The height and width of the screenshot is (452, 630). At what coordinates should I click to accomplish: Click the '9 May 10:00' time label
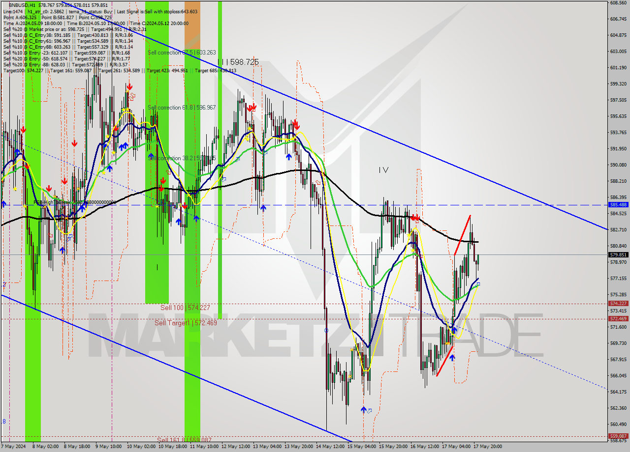[108, 447]
